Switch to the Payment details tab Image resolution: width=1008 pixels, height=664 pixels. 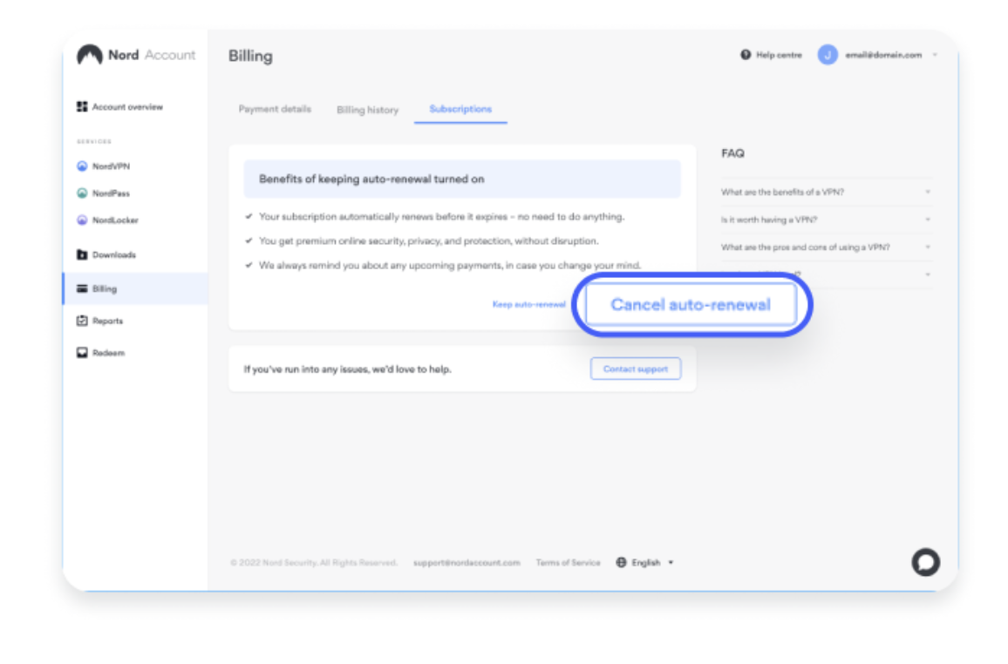(x=275, y=109)
